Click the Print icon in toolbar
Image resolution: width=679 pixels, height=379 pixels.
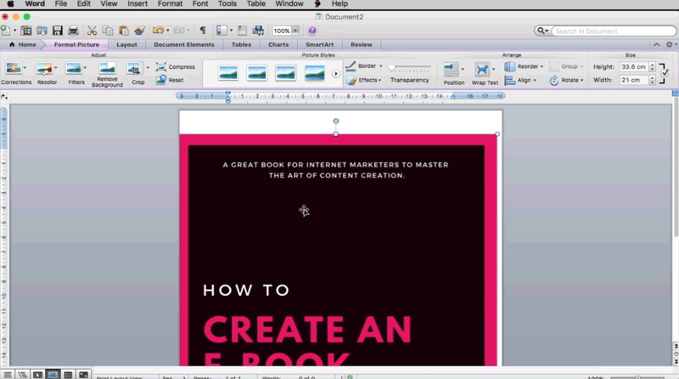coord(73,31)
